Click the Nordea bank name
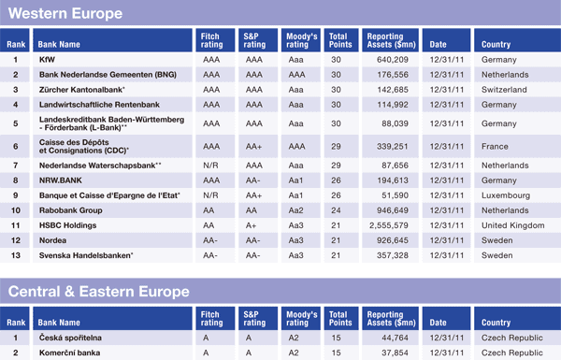This screenshot has height=360, width=561. coord(52,240)
